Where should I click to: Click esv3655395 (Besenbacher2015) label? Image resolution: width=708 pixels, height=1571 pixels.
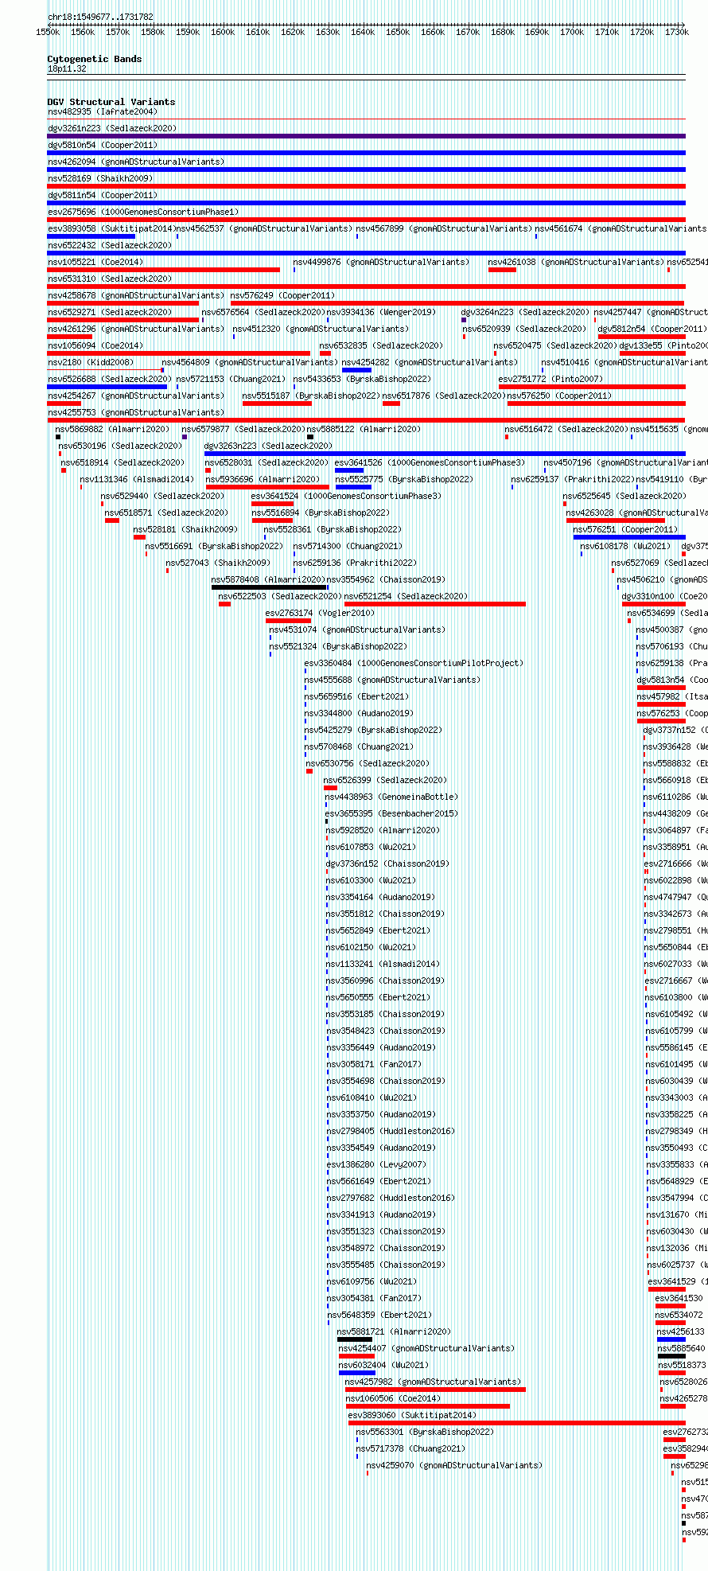[x=392, y=813]
